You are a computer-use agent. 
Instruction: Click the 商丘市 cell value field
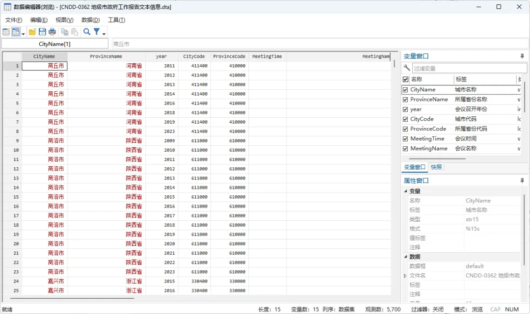pyautogui.click(x=319, y=44)
